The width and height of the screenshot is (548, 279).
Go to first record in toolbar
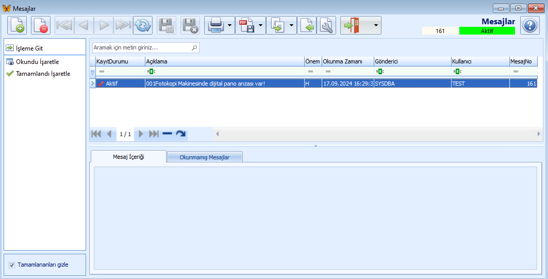click(64, 25)
